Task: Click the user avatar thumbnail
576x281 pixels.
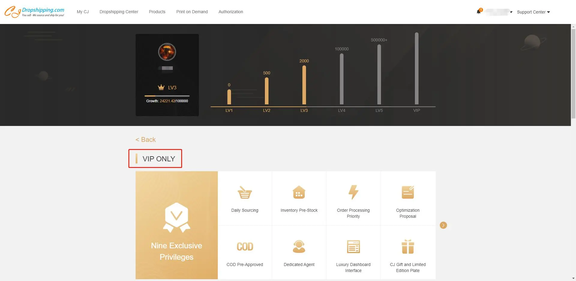Action: coord(167,52)
